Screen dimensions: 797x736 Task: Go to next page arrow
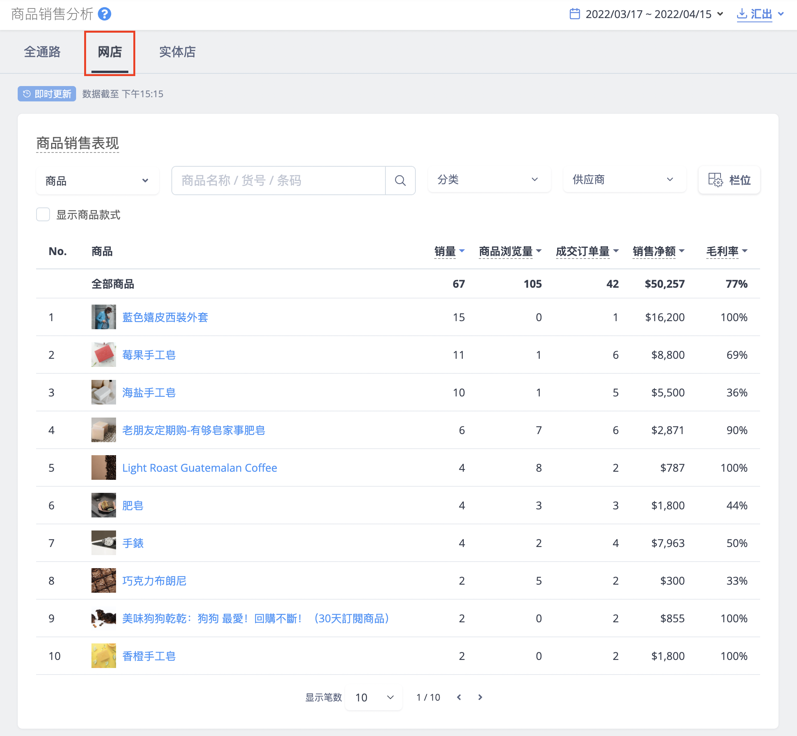[x=480, y=697]
